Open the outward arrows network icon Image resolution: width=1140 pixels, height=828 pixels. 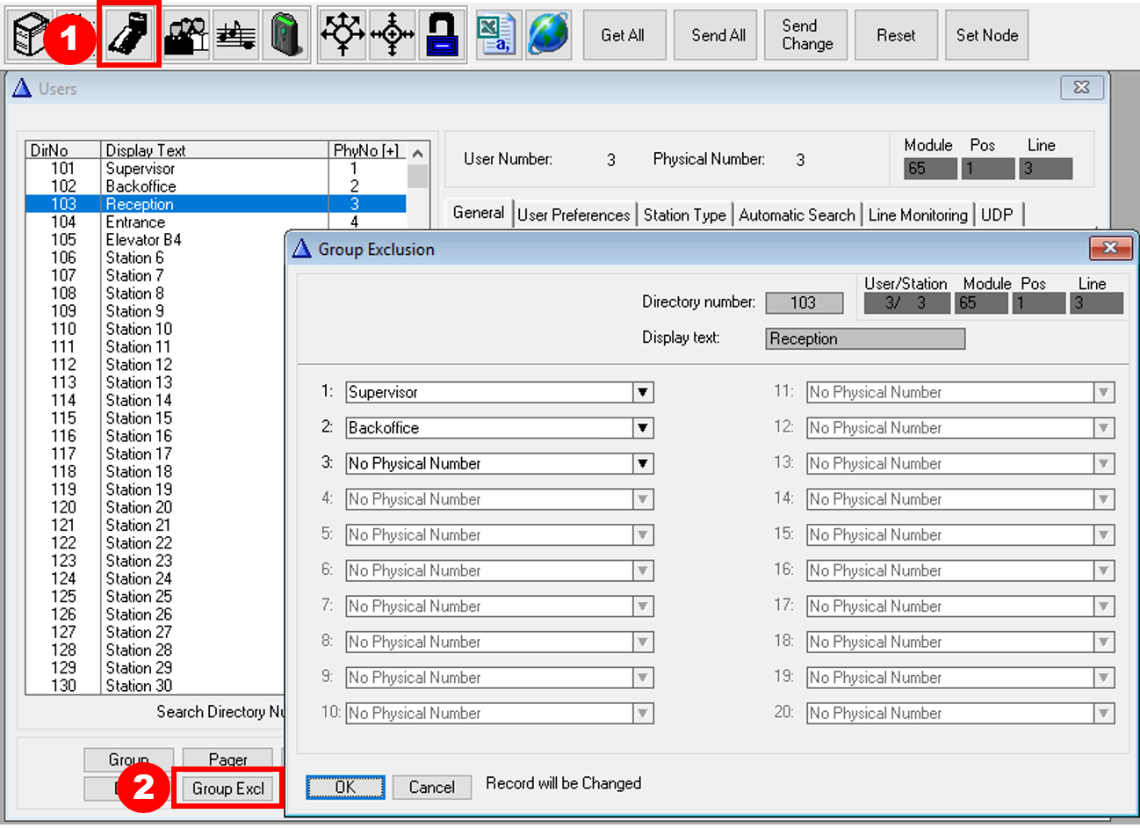tap(343, 35)
